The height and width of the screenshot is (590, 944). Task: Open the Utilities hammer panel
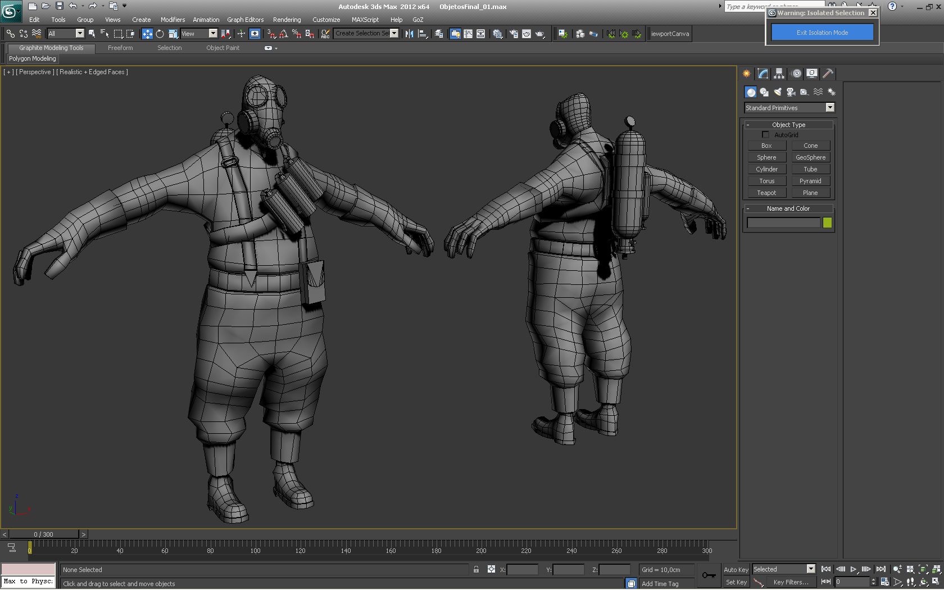(828, 74)
